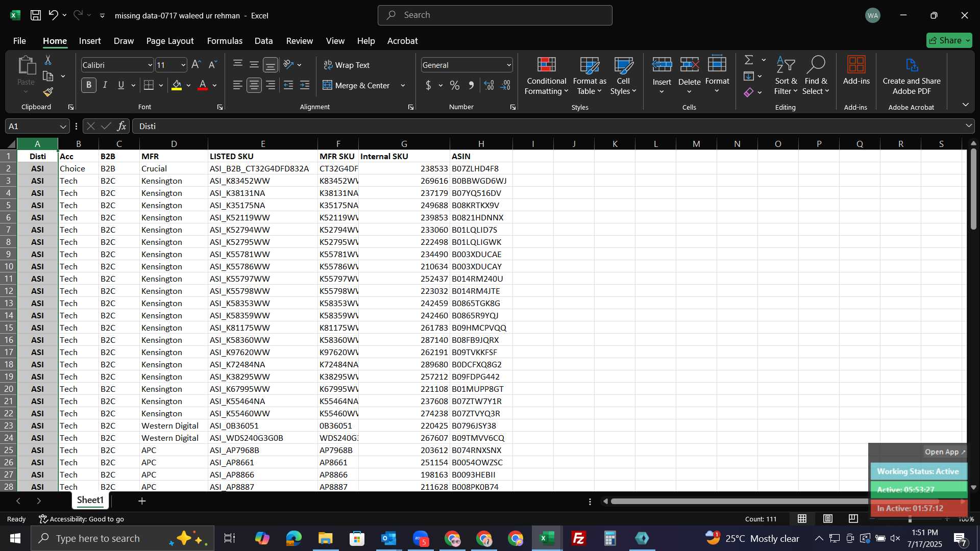Open the font size dropdown
The image size is (980, 551).
pos(183,65)
